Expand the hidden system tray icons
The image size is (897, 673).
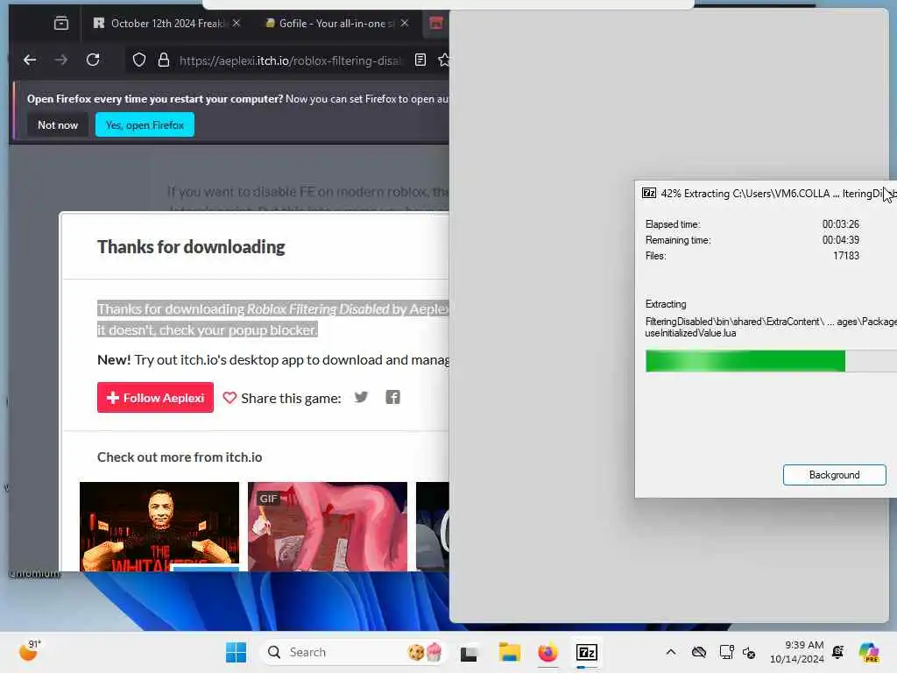[x=670, y=652]
